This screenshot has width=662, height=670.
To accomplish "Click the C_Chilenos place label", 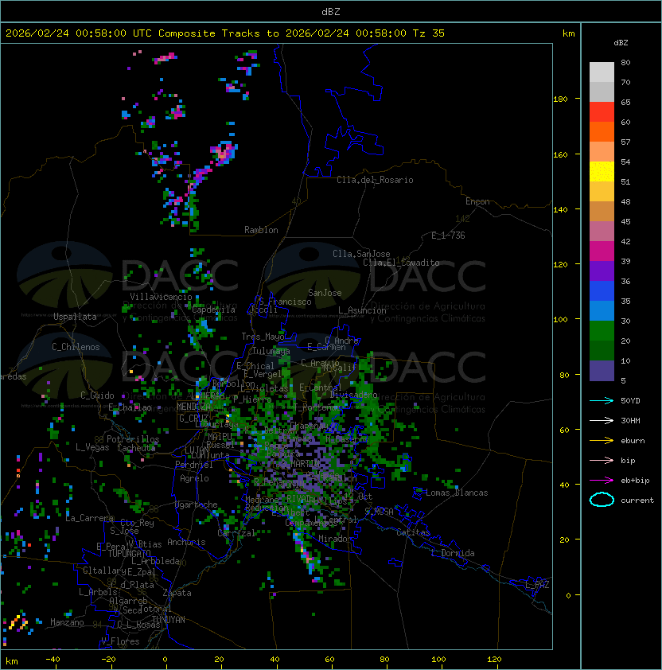I will click(76, 347).
